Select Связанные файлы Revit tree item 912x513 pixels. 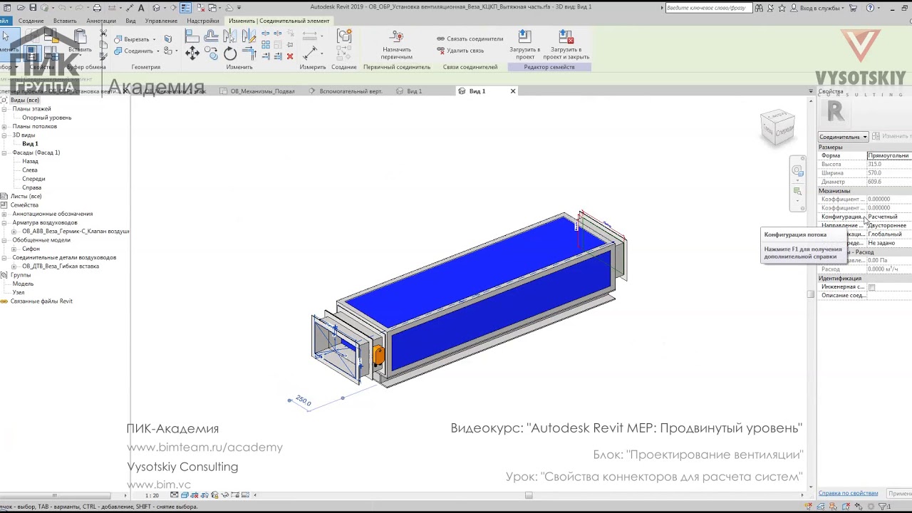[x=41, y=301]
